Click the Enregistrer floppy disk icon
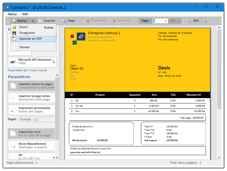The height and width of the screenshot is (171, 227). [14, 33]
